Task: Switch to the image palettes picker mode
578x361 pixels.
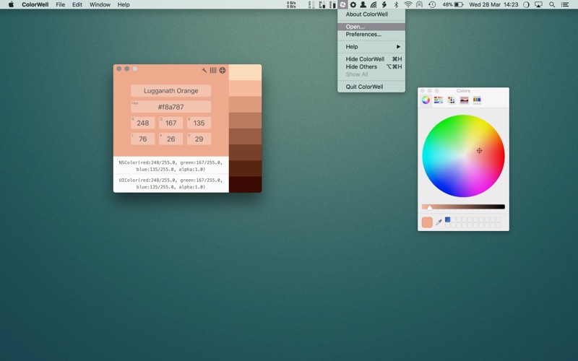Action: tap(464, 100)
